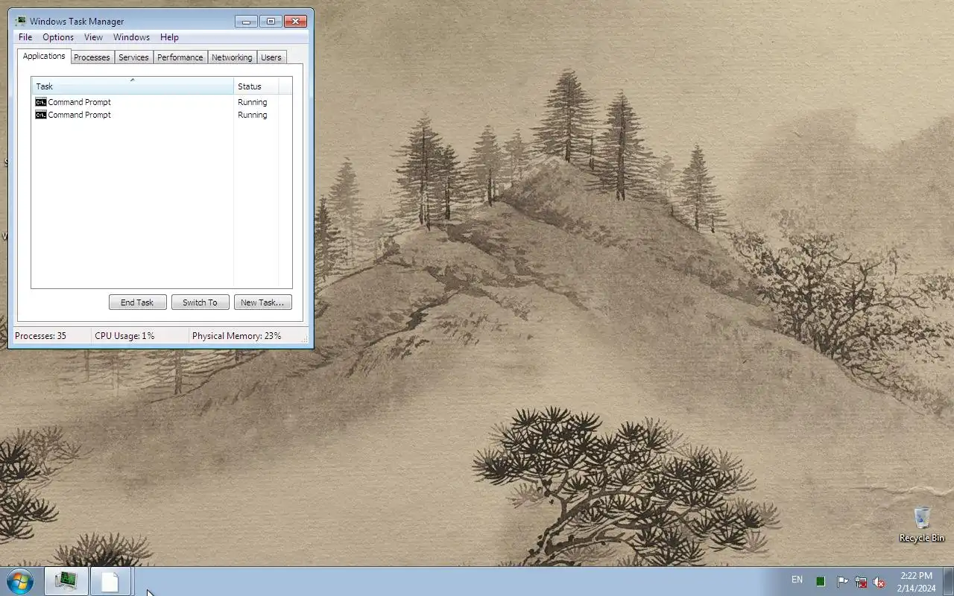The width and height of the screenshot is (954, 596).
Task: Switch to the Networking tab
Action: pos(232,57)
